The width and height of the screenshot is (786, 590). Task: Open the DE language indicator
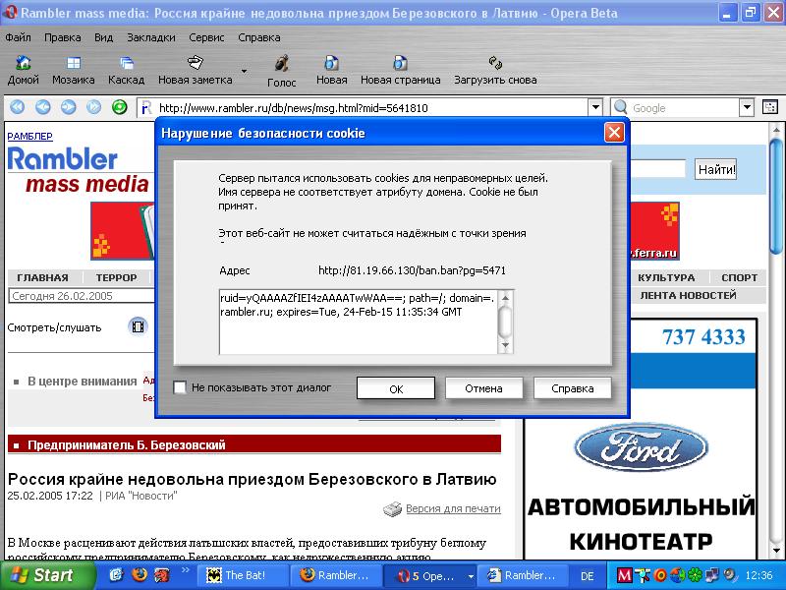coord(587,576)
